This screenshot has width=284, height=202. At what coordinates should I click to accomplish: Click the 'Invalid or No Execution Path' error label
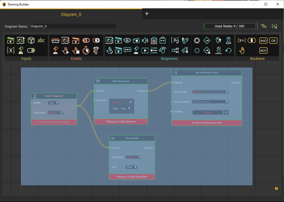tap(207, 123)
